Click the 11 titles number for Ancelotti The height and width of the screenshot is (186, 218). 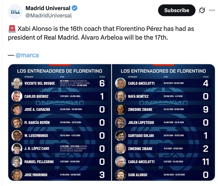tap(206, 162)
